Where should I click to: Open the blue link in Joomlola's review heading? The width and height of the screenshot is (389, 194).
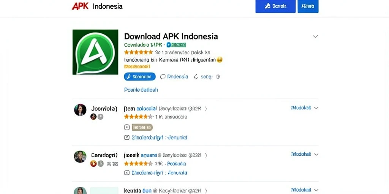click(146, 108)
